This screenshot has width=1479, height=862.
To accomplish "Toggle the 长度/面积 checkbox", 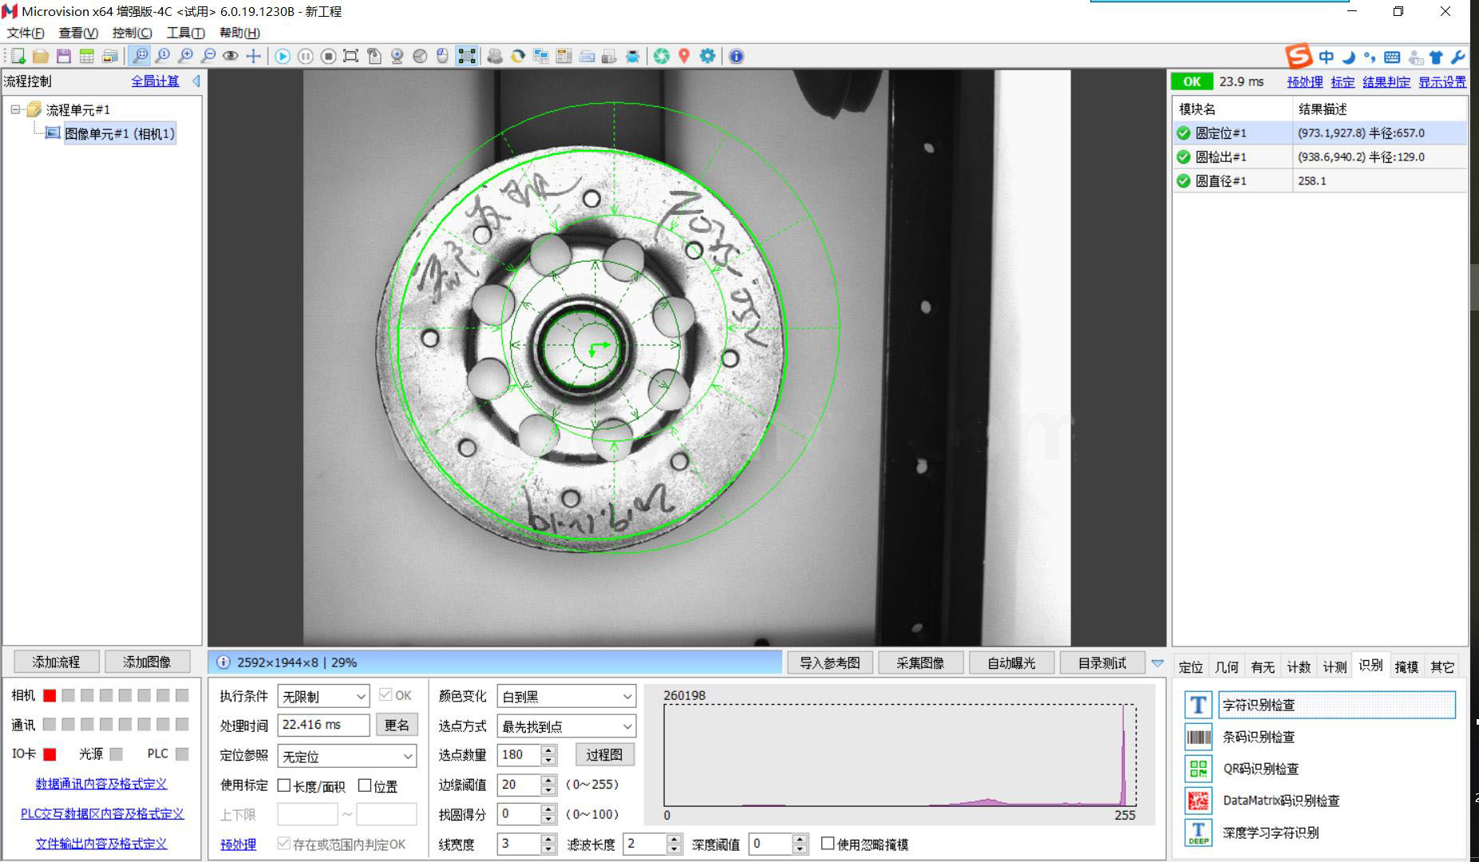I will point(283,785).
